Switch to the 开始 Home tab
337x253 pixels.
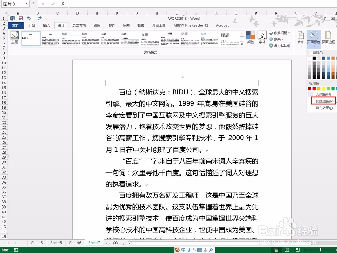pyautogui.click(x=32, y=25)
